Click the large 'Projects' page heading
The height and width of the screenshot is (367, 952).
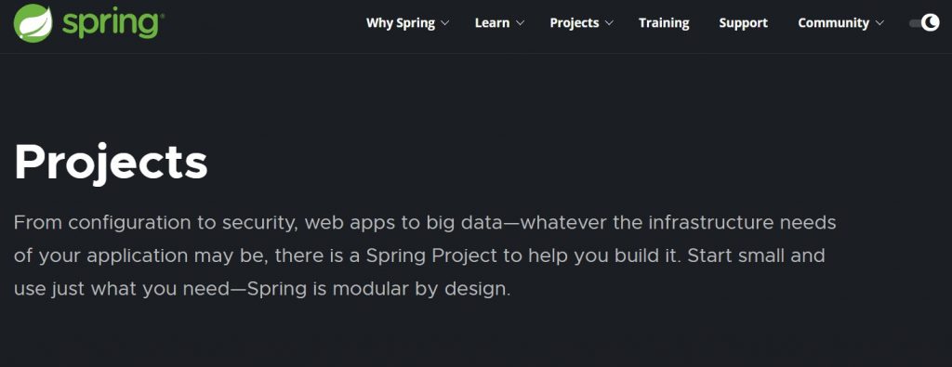(x=112, y=163)
